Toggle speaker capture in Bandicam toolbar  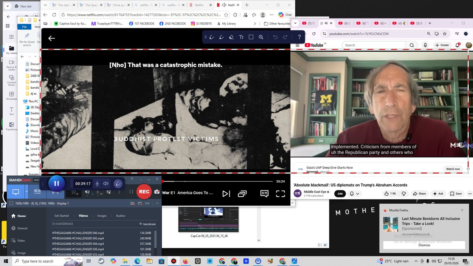(x=88, y=192)
